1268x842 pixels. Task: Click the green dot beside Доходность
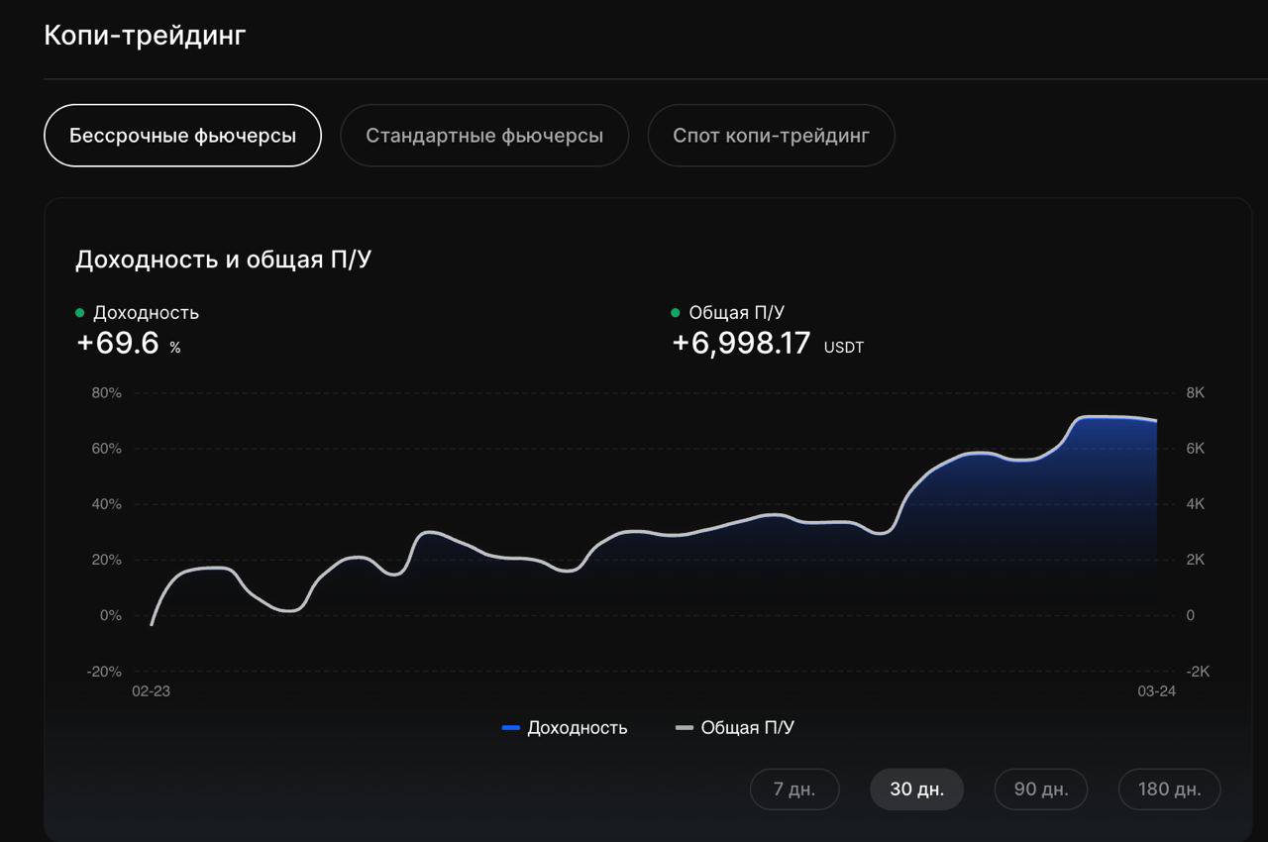pos(80,313)
